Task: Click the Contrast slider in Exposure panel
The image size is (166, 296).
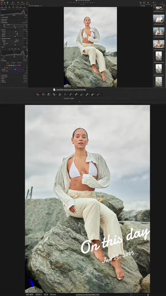Action: tap(15, 33)
